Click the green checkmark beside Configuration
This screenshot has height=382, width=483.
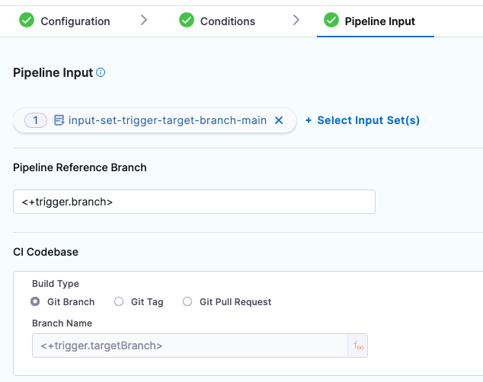click(x=27, y=21)
